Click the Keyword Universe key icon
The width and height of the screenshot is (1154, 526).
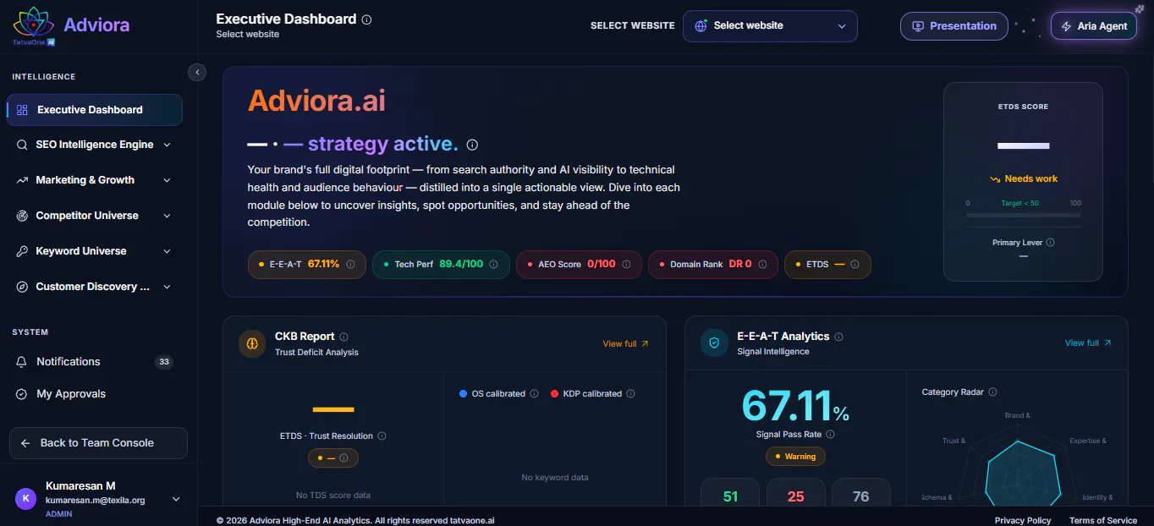22,251
